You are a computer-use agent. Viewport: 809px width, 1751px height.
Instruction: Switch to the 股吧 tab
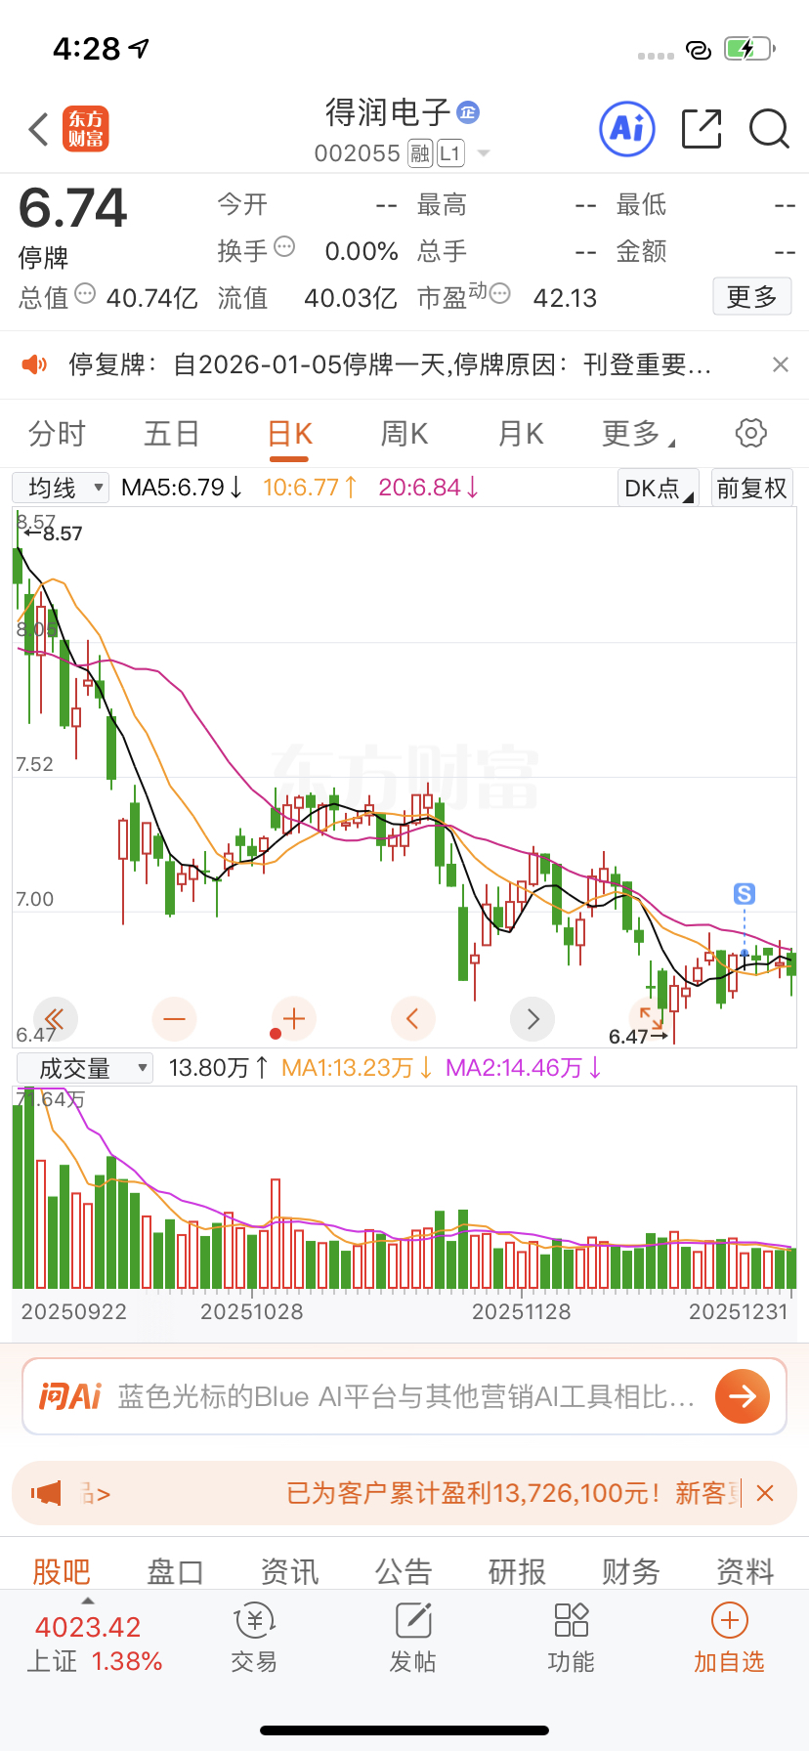coord(61,1571)
